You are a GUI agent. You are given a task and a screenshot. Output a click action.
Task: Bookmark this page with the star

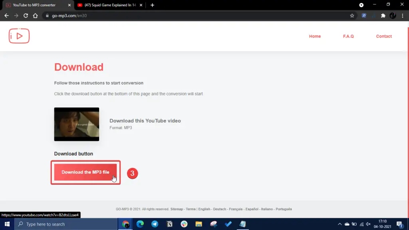(352, 16)
